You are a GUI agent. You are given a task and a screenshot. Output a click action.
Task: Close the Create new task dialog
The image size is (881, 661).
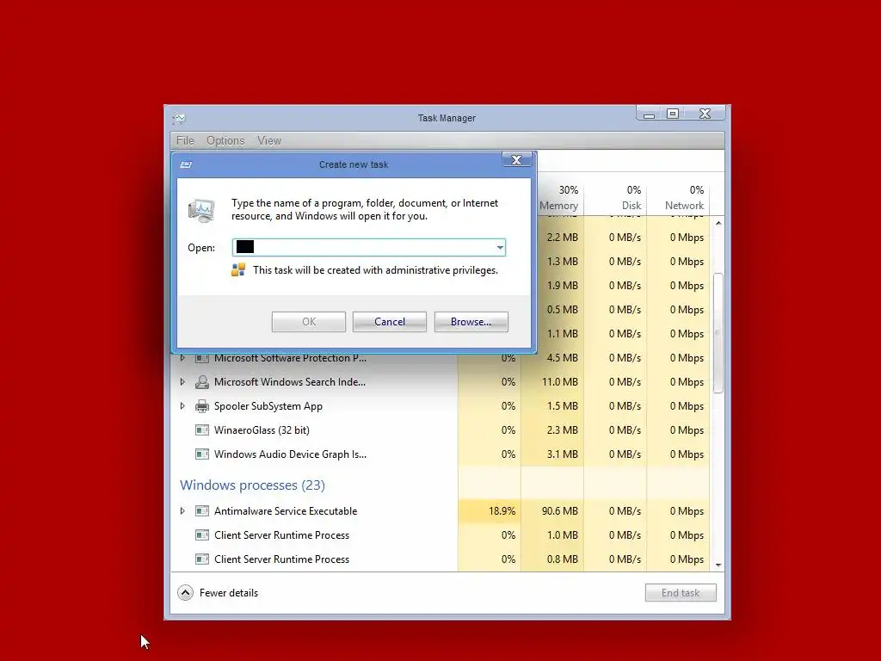(x=516, y=160)
